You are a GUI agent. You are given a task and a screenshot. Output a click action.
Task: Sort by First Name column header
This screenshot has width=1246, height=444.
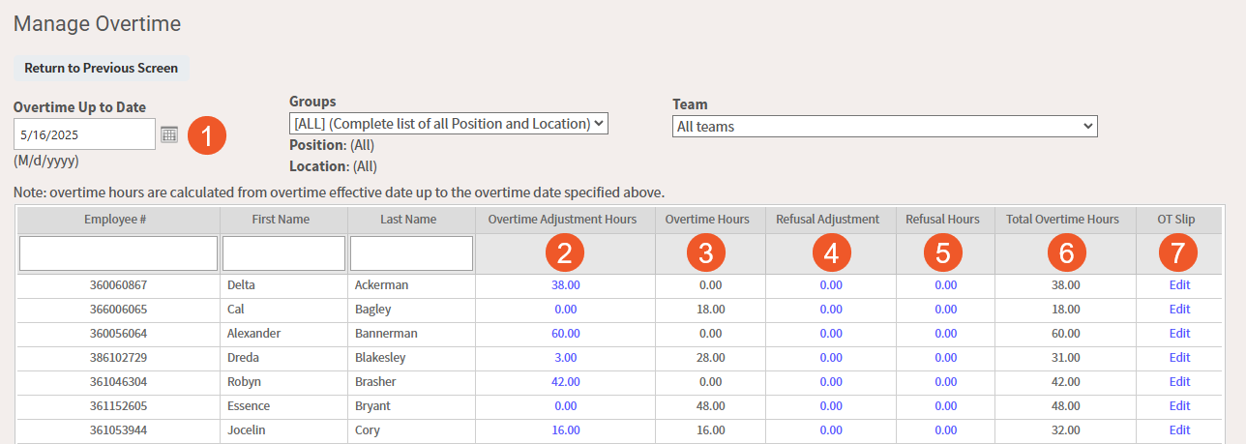(281, 220)
